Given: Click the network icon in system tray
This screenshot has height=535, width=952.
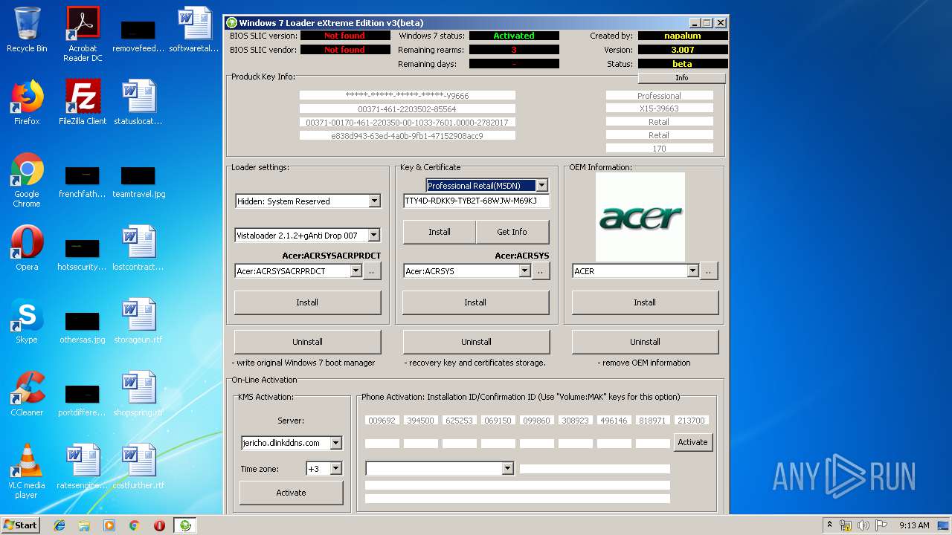Looking at the screenshot, I should [x=846, y=525].
